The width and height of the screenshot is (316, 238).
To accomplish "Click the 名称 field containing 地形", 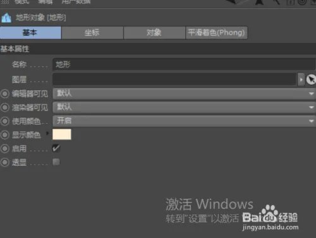I will pos(184,64).
